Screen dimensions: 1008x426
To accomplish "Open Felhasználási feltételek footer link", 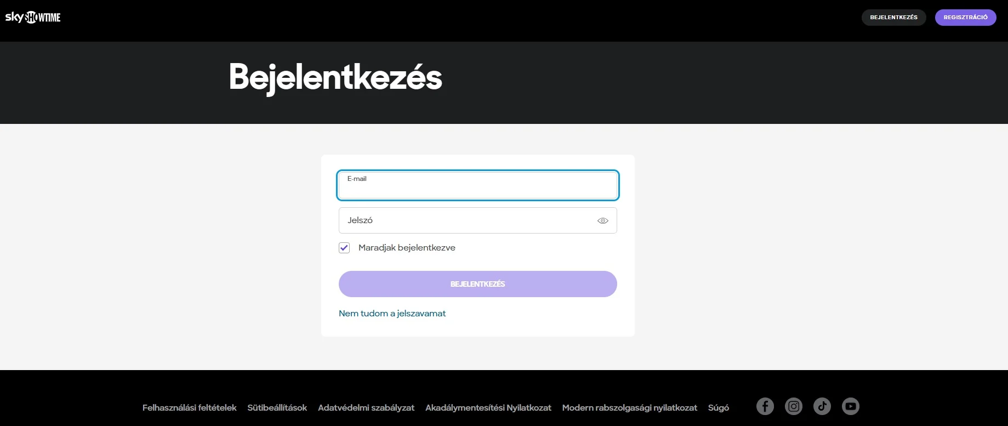I will pos(189,408).
